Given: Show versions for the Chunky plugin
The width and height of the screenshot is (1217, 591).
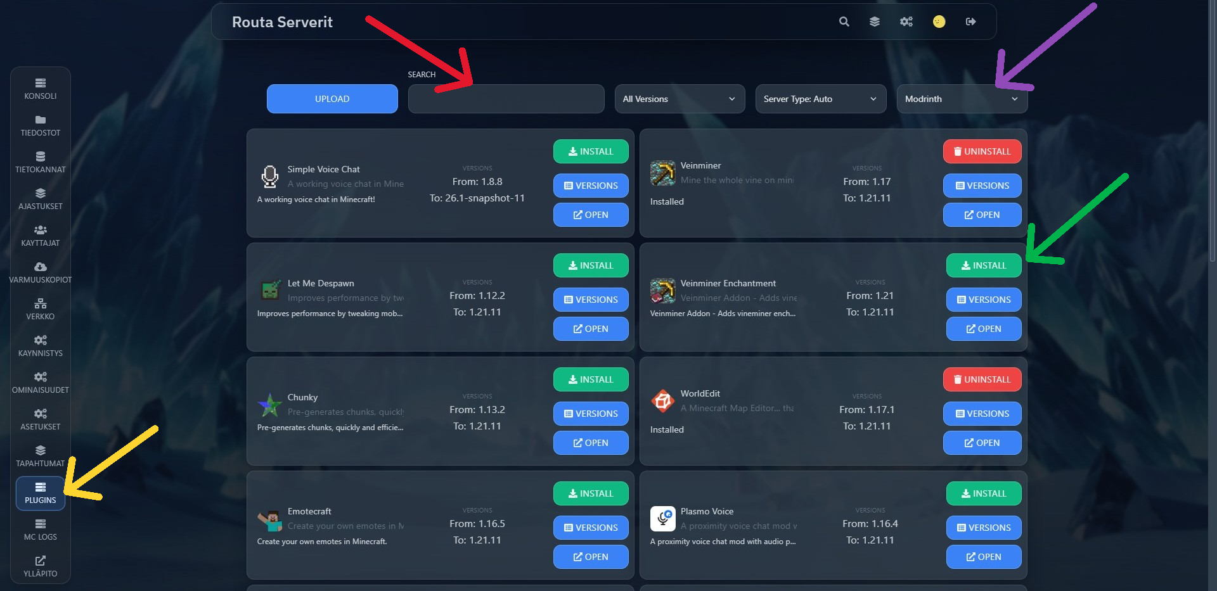Looking at the screenshot, I should (591, 414).
